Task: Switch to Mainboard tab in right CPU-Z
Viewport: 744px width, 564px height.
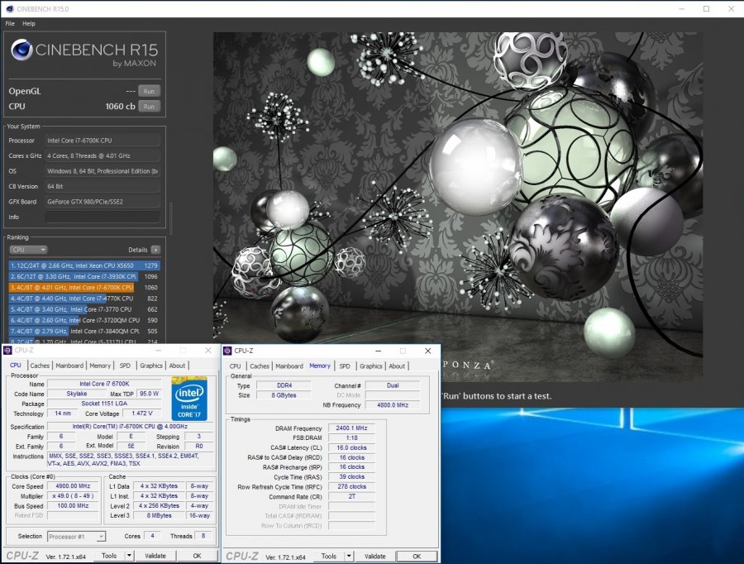Action: click(289, 366)
